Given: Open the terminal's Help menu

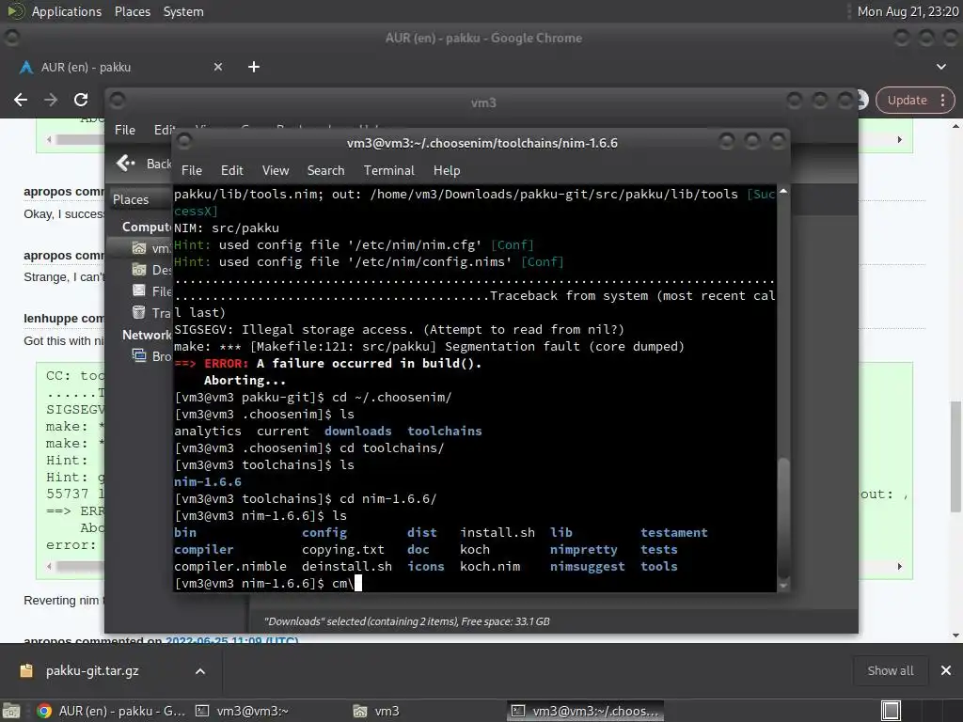Looking at the screenshot, I should point(447,170).
